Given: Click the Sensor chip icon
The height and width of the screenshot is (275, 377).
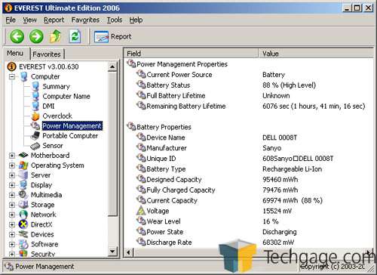Looking at the screenshot, I should pyautogui.click(x=35, y=146).
